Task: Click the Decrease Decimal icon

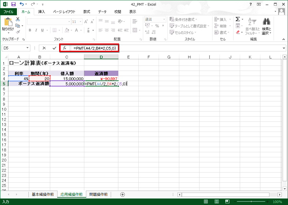Action: coord(154,32)
